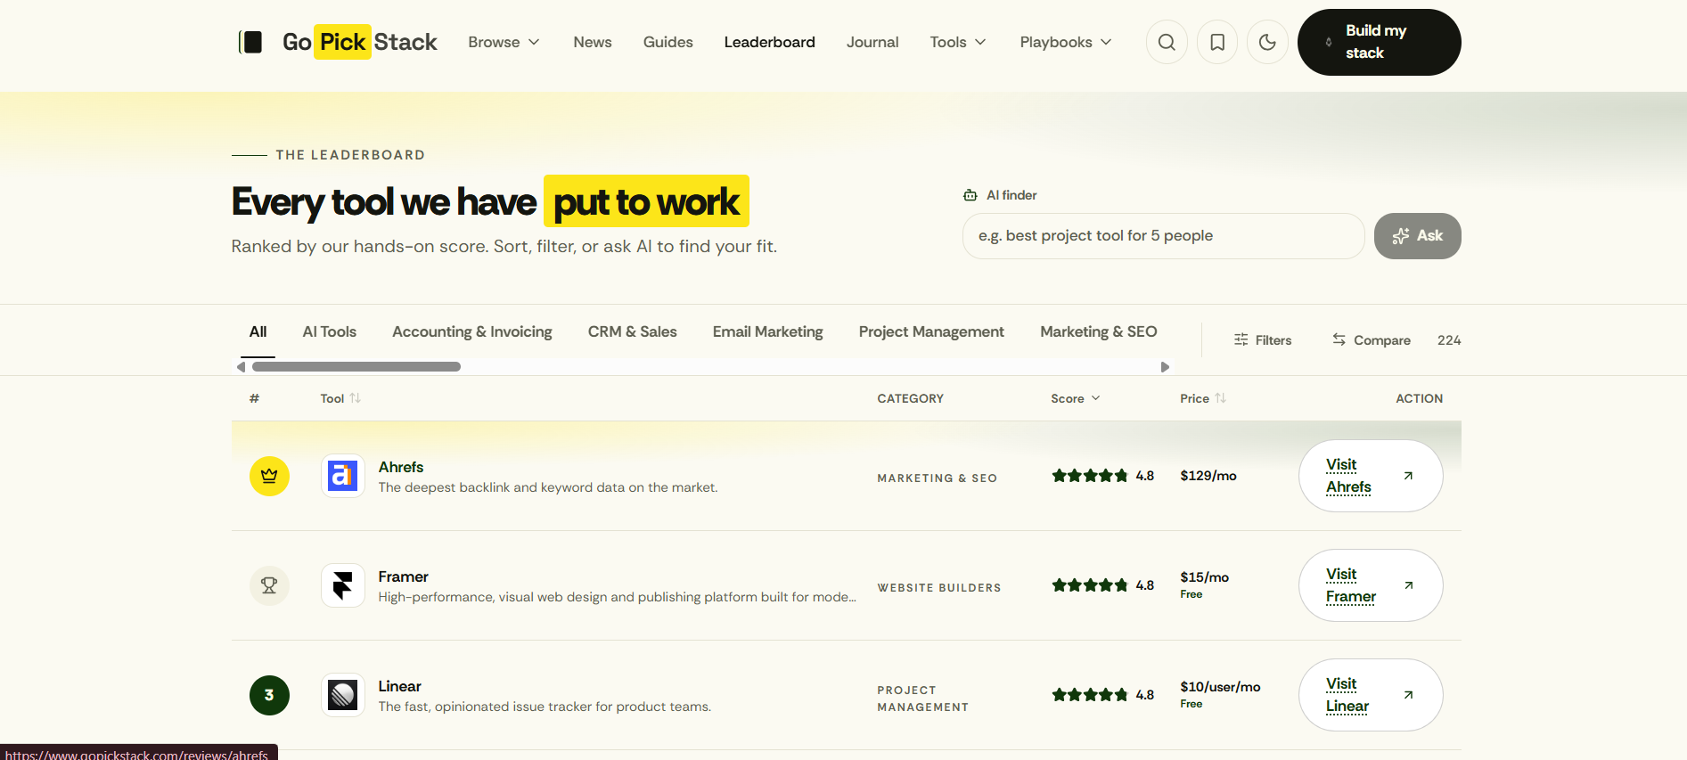Select the Project Management tab
Image resolution: width=1687 pixels, height=760 pixels.
pos(931,331)
